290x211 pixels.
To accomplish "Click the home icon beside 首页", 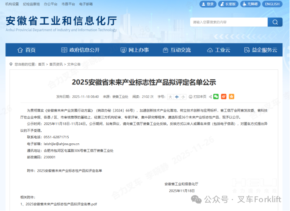I will tap(20, 50).
